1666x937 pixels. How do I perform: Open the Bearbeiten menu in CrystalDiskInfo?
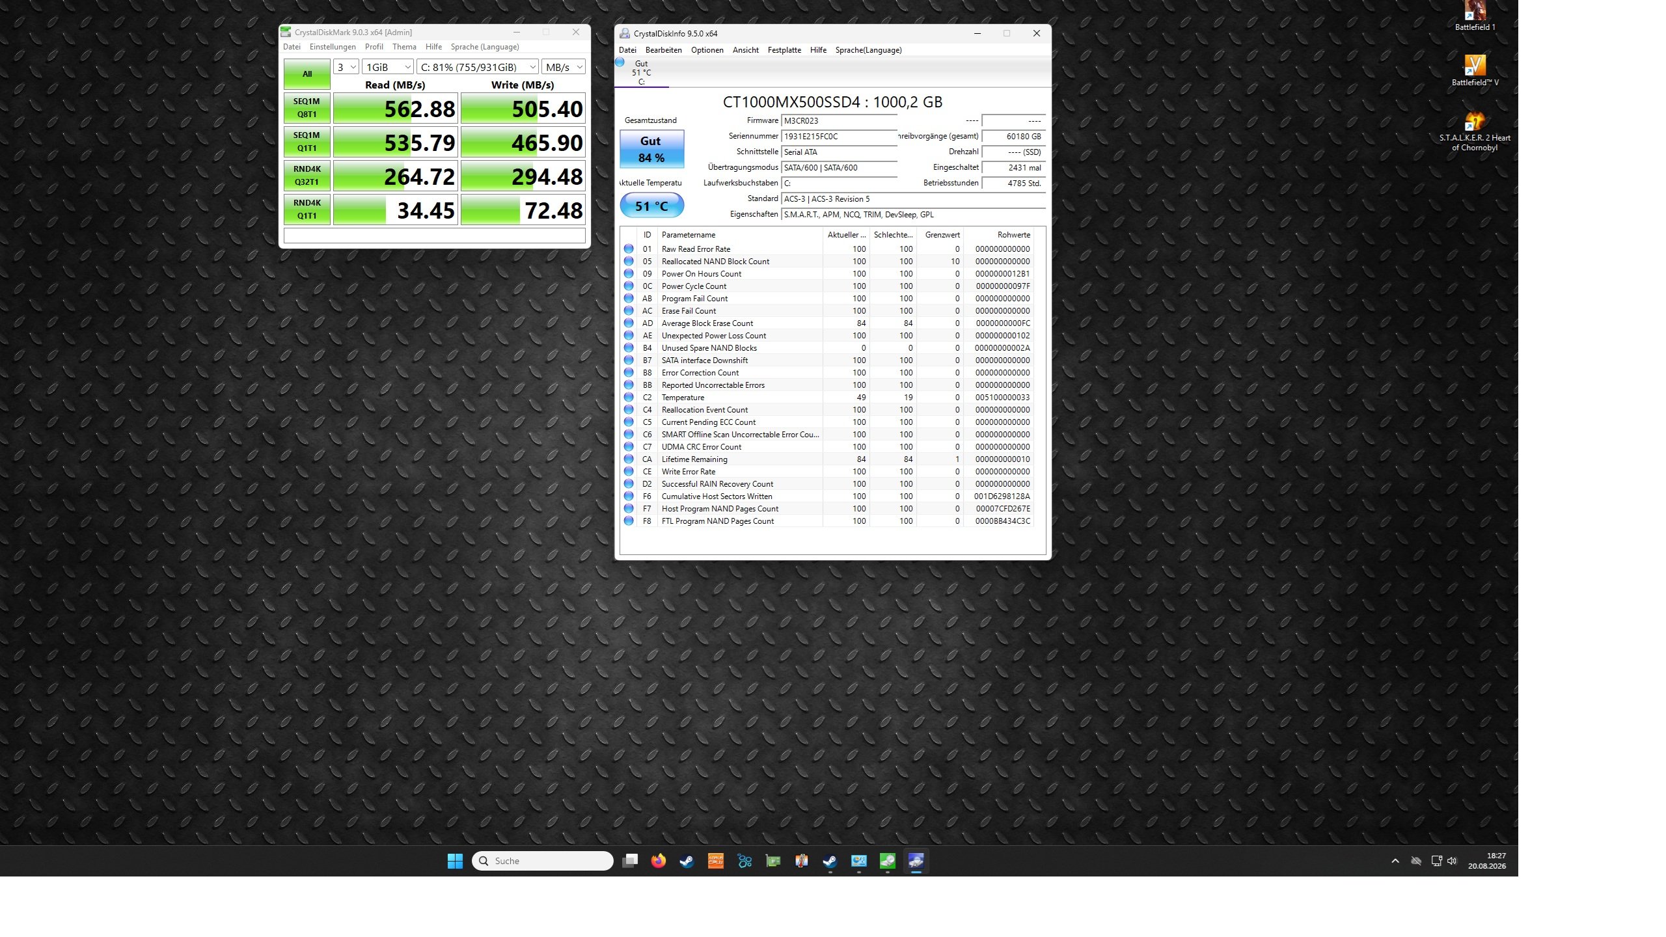click(664, 50)
